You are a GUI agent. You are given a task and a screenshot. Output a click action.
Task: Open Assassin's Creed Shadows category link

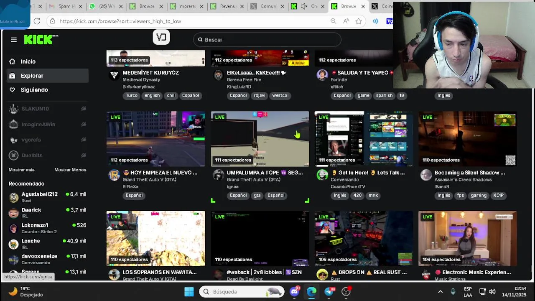point(463,180)
